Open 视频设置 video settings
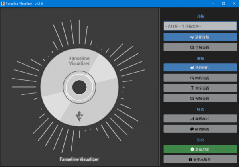The image size is (239, 167). (200, 98)
